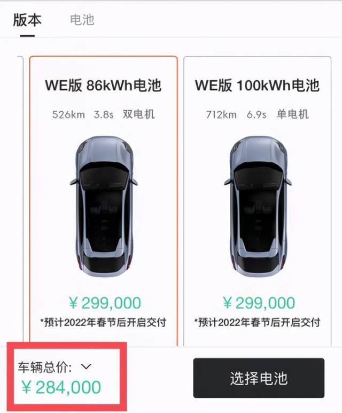Click the 单电机 spec label
Image resolution: width=342 pixels, height=413 pixels.
click(x=292, y=114)
